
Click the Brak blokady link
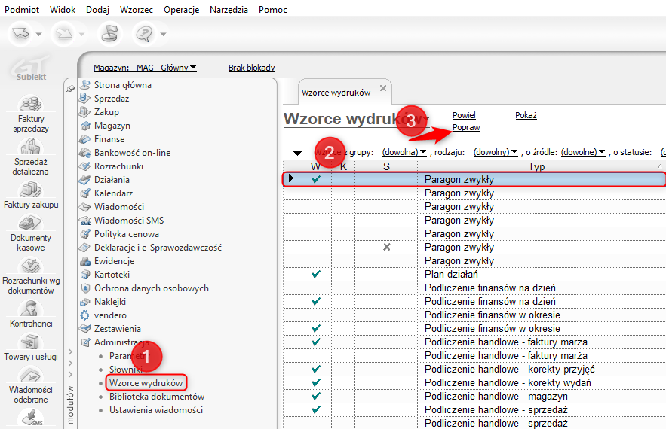tap(251, 68)
